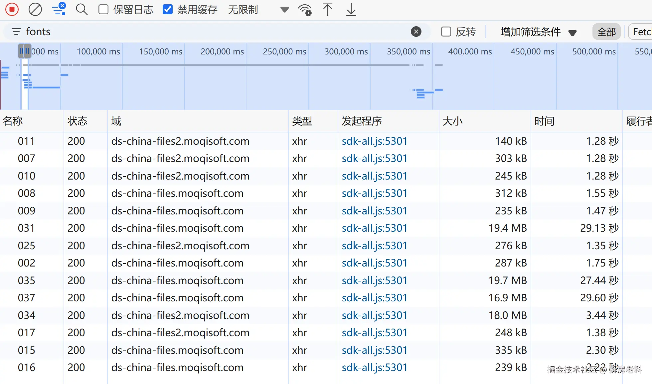Clear the fonts filter with the X icon

pyautogui.click(x=416, y=32)
